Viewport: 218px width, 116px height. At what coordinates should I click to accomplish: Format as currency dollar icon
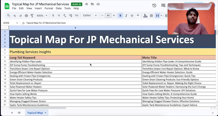pos(53,16)
